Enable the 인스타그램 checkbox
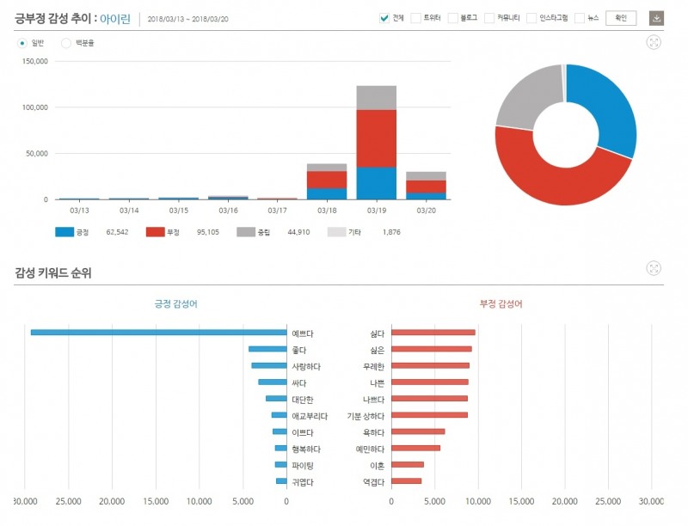The image size is (688, 526). pos(531,18)
